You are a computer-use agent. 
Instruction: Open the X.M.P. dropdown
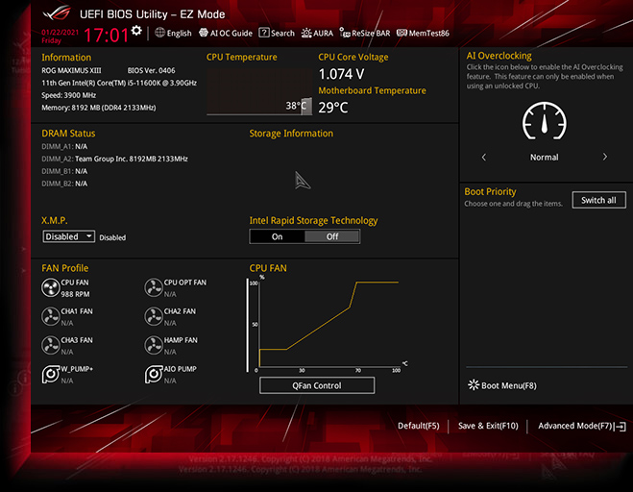69,236
